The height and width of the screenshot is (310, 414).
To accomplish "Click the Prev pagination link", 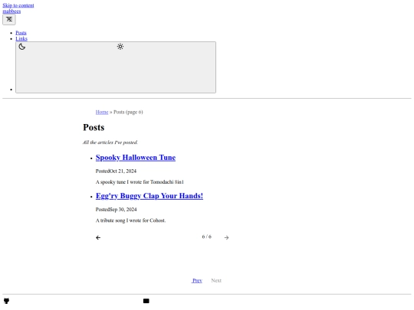I will pyautogui.click(x=197, y=280).
